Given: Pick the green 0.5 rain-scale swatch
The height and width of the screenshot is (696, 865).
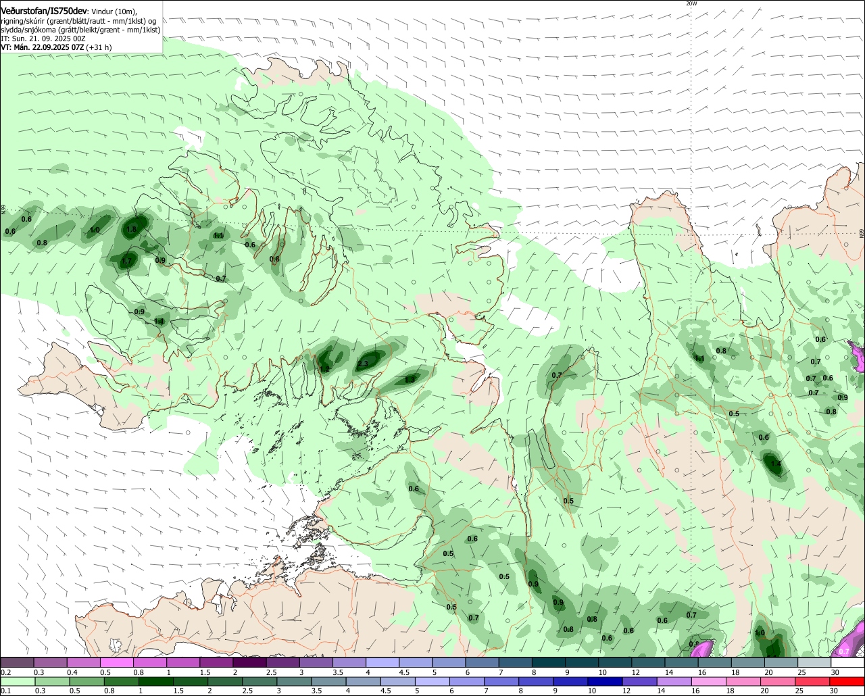Looking at the screenshot, I should click(x=86, y=681).
